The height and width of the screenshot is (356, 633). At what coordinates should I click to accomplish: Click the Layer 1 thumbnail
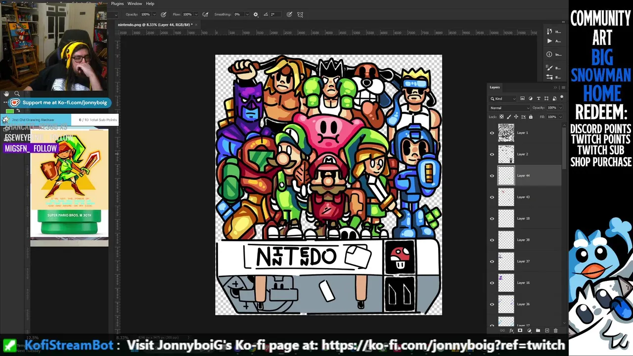pyautogui.click(x=506, y=133)
